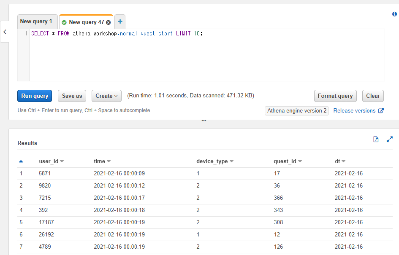399x255 pixels.
Task: Select user_id cell 26192
Action: pos(46,234)
